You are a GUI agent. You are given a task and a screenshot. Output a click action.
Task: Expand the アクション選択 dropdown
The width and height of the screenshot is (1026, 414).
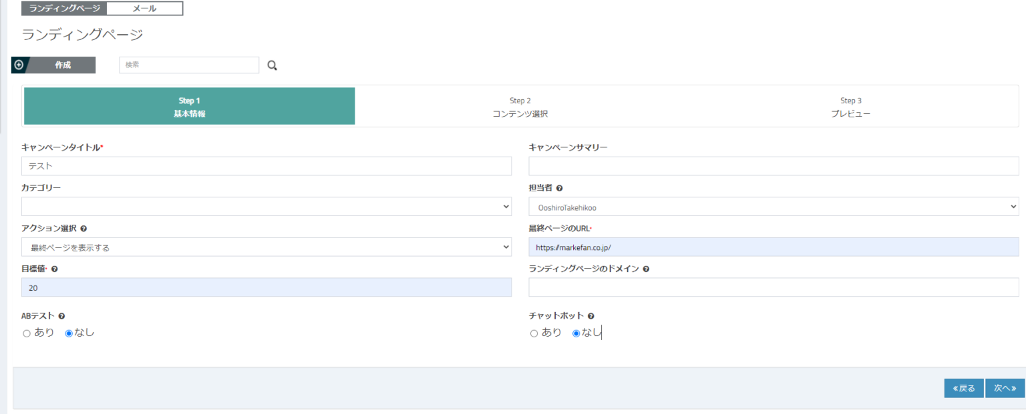(267, 247)
